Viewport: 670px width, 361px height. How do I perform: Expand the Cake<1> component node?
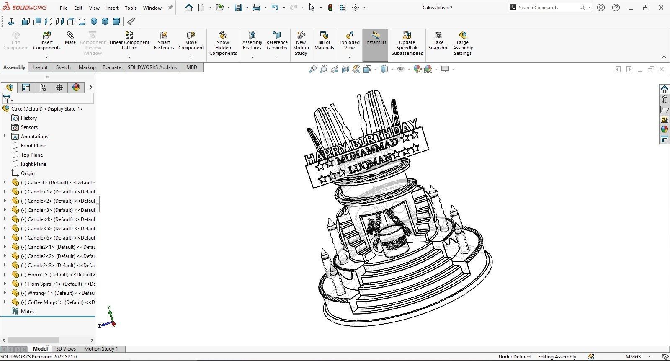(5, 182)
